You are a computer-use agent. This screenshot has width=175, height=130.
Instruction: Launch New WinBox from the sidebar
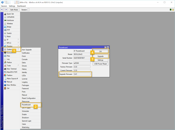point(12,85)
